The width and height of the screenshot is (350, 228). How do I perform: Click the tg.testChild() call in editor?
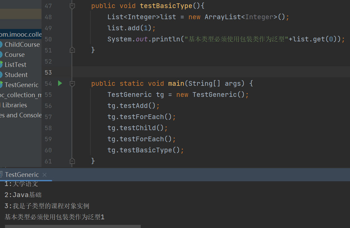[x=137, y=128]
